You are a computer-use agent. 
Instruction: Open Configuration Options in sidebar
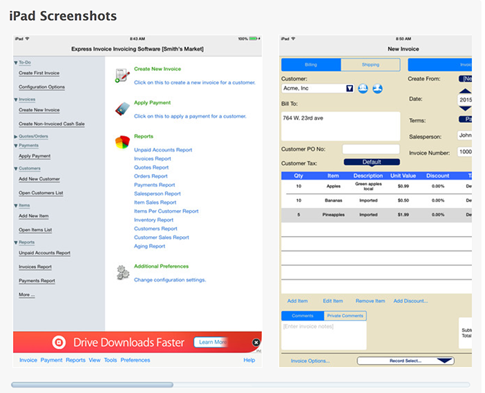(41, 87)
